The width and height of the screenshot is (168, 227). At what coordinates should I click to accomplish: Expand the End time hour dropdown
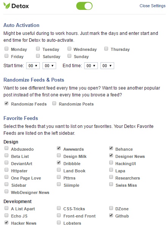click(x=91, y=66)
